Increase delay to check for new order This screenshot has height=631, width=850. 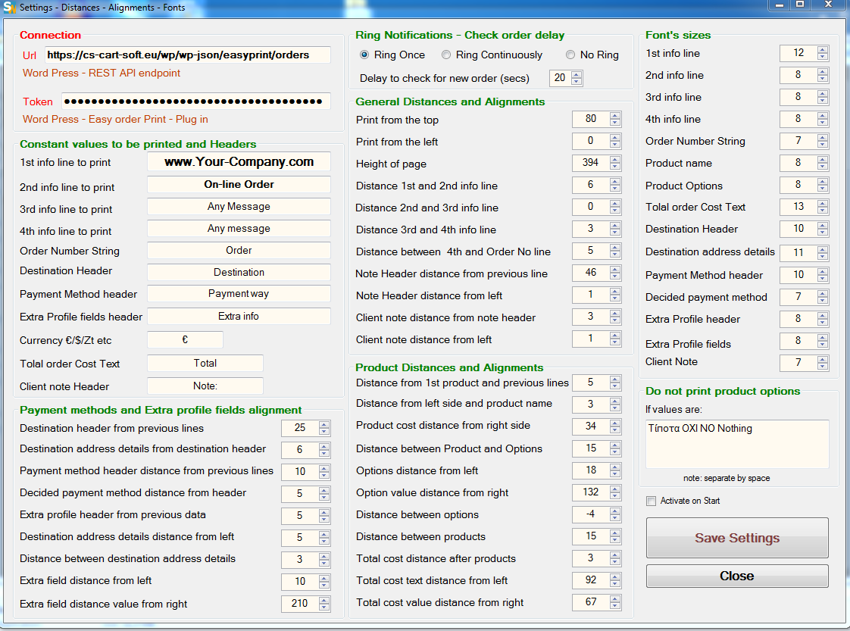point(577,74)
